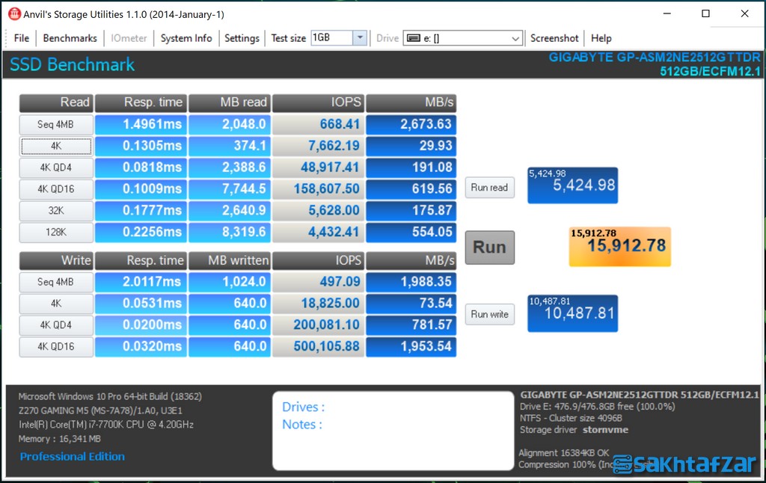This screenshot has height=483, width=766.
Task: Open the System Info menu
Action: 186,38
